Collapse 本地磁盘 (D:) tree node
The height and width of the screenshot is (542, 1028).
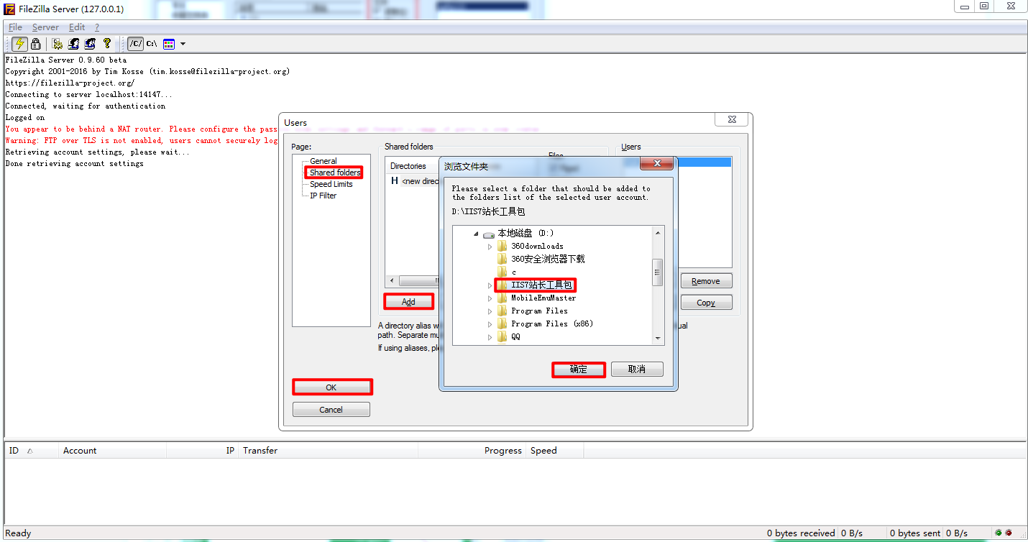(476, 233)
